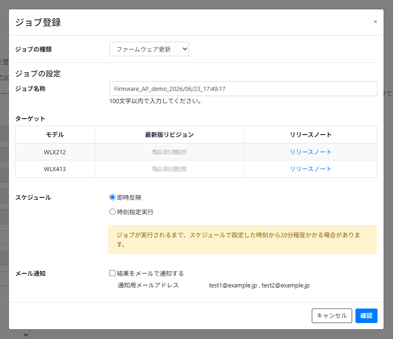Click the ジョブの種類 label
The image size is (393, 339).
(x=33, y=49)
